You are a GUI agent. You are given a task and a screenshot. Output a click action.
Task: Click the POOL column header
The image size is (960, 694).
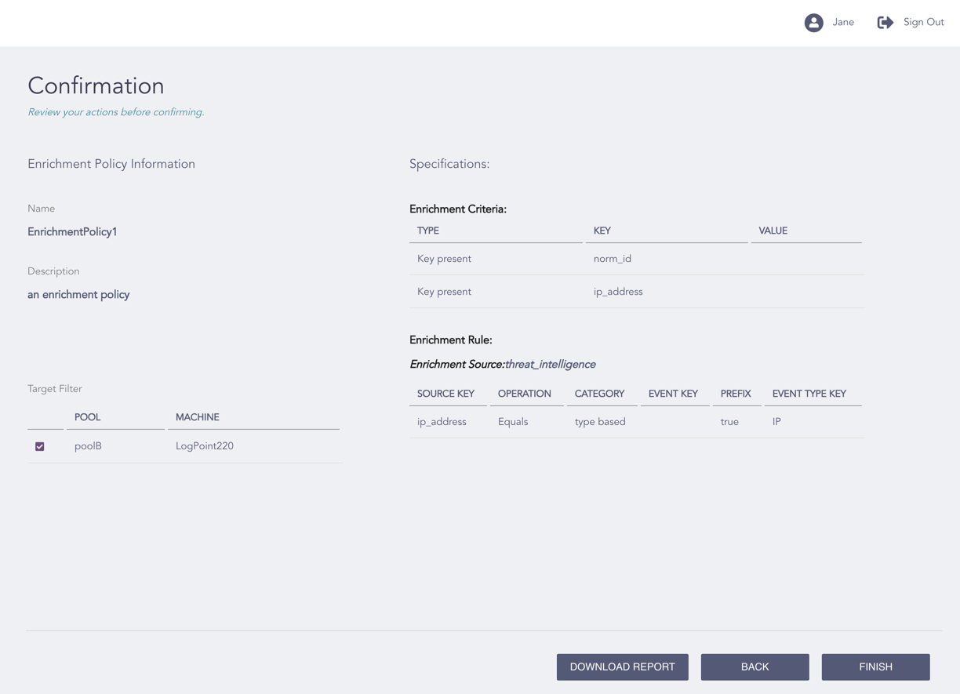88,417
